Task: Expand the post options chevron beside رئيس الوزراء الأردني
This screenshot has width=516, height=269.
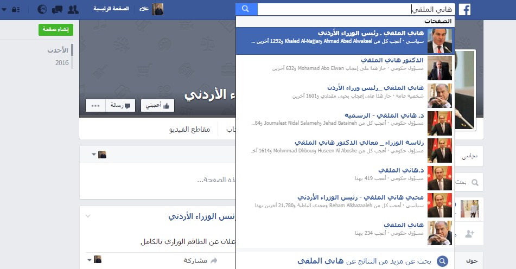Action: coord(88,216)
